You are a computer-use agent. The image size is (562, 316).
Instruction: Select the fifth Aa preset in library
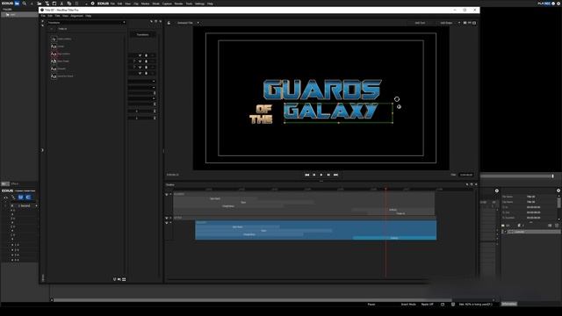tap(54, 68)
